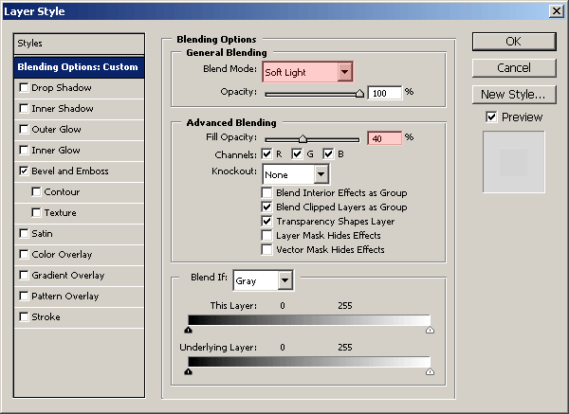Click the OK button

(514, 42)
